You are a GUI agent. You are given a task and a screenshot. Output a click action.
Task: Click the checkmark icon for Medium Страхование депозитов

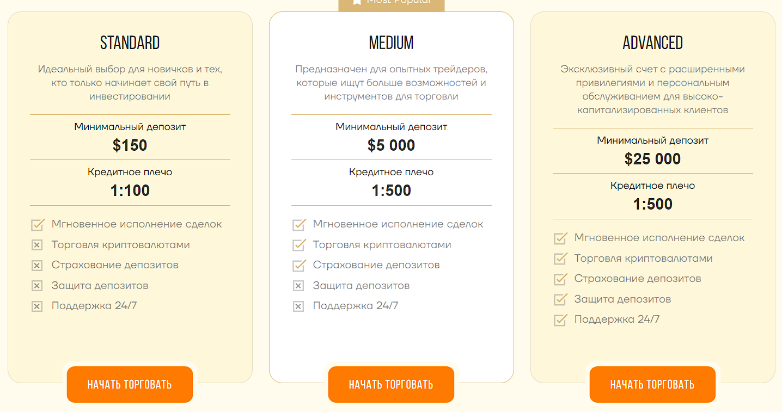[299, 265]
